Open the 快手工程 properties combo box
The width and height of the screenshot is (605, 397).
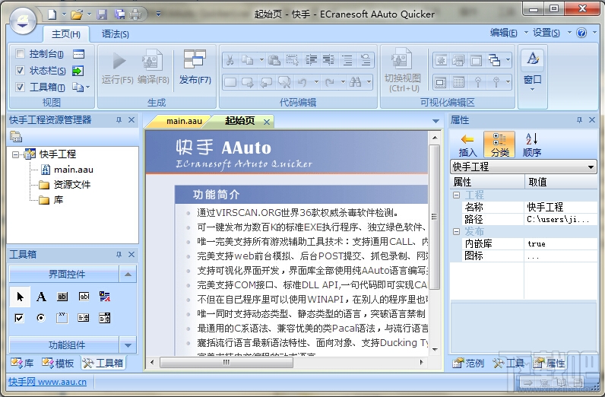click(523, 167)
